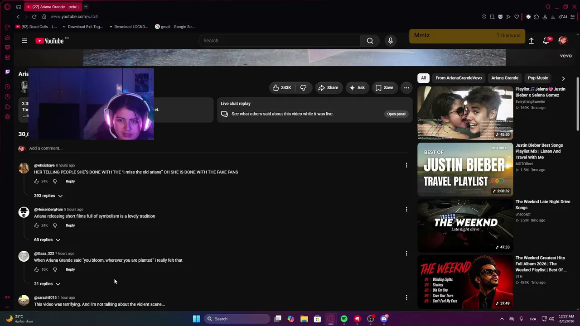Open the browser extensions puzzle icon
Screen dimensions: 580x326
536,17
